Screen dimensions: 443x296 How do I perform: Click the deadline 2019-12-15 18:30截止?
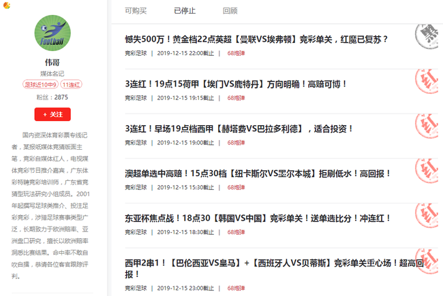(x=185, y=232)
